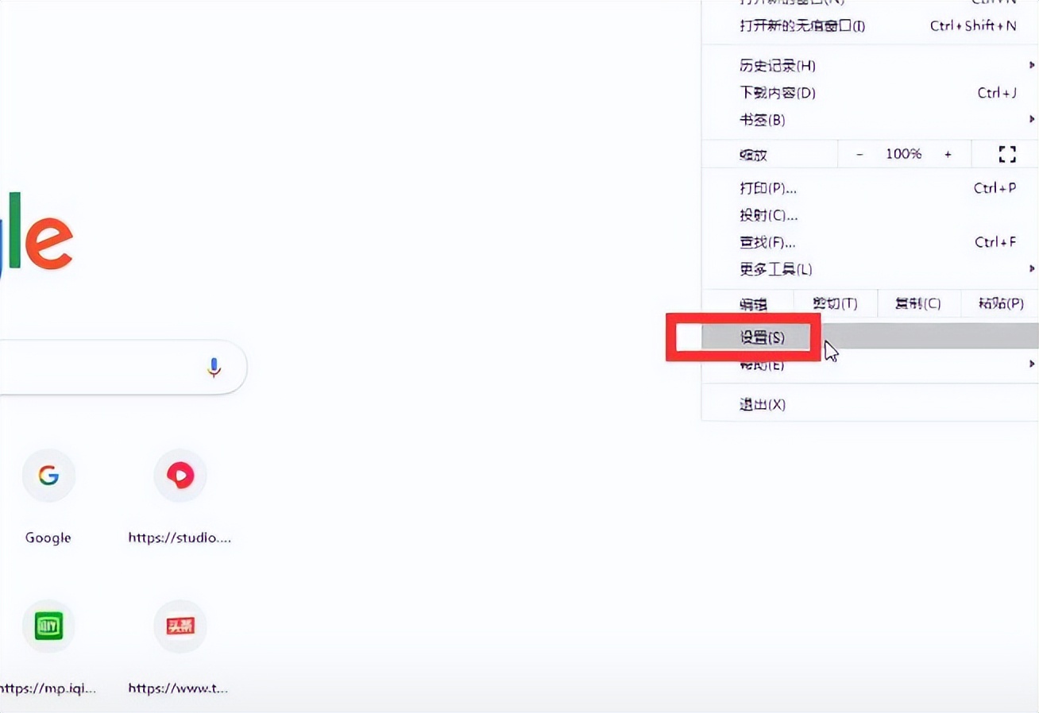Click the 复制 copy button
Screen dimensions: 1039x713
pyautogui.click(x=917, y=303)
